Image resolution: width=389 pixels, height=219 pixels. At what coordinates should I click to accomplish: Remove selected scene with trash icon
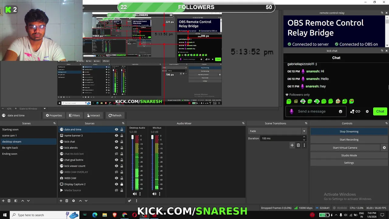pos(9,201)
